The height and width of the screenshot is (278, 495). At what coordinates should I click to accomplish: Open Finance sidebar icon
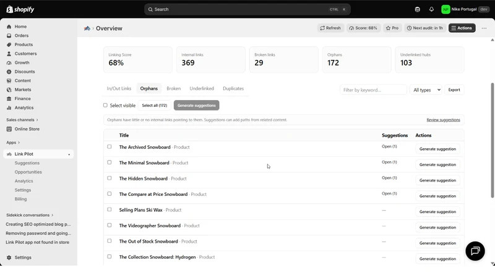pyautogui.click(x=9, y=99)
